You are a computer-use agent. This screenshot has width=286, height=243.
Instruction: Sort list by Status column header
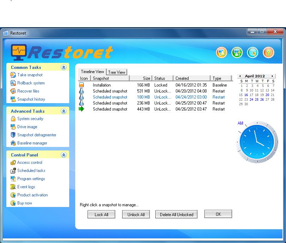point(163,78)
